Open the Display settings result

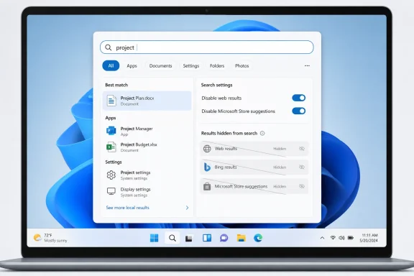point(147,192)
